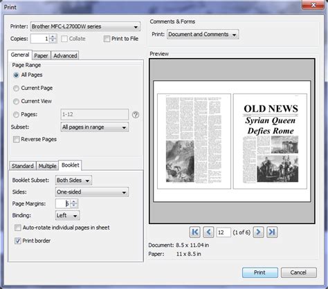Increase the number of copies
The height and width of the screenshot is (289, 328).
53,37
